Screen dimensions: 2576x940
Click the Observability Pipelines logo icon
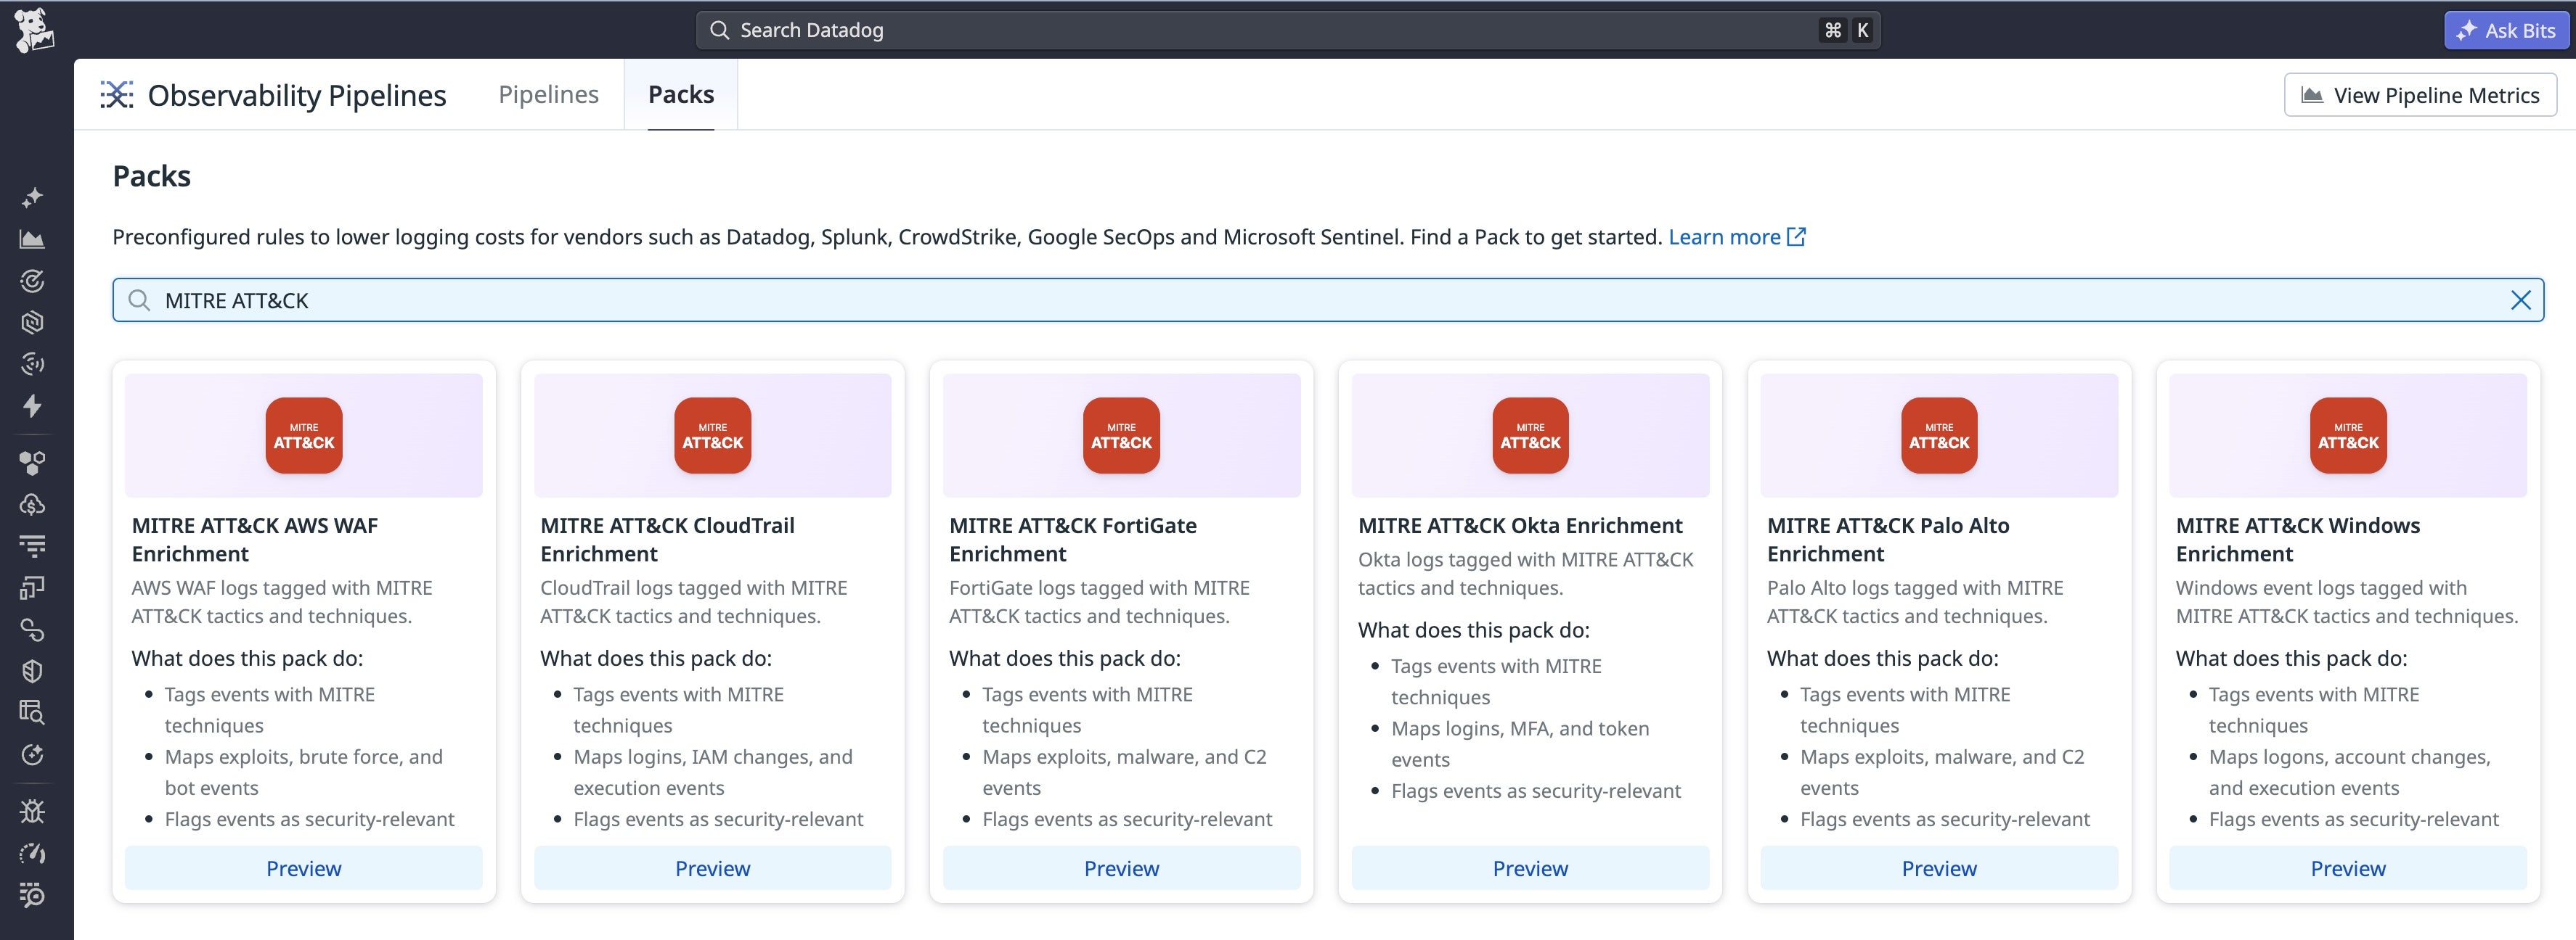117,95
